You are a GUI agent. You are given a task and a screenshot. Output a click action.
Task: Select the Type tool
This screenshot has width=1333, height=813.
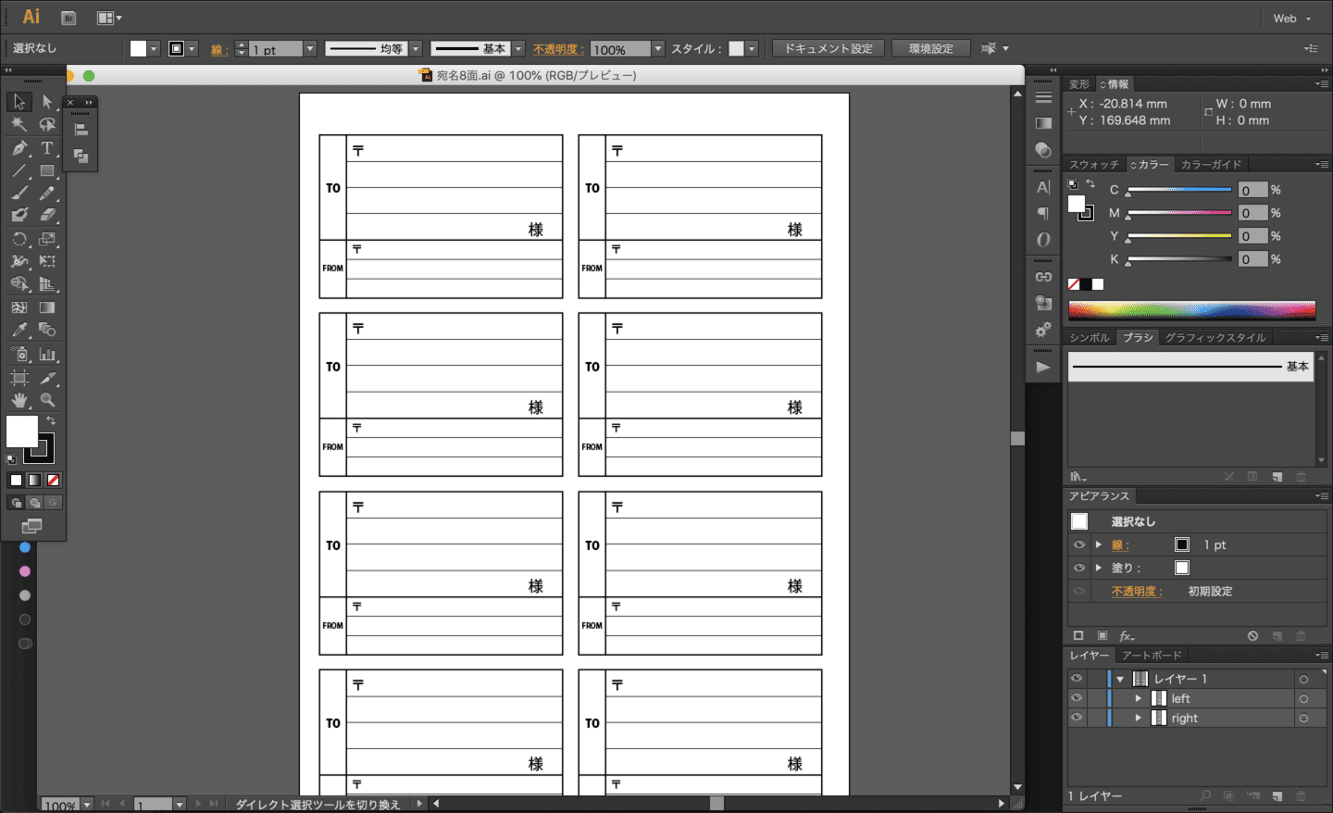[x=47, y=147]
